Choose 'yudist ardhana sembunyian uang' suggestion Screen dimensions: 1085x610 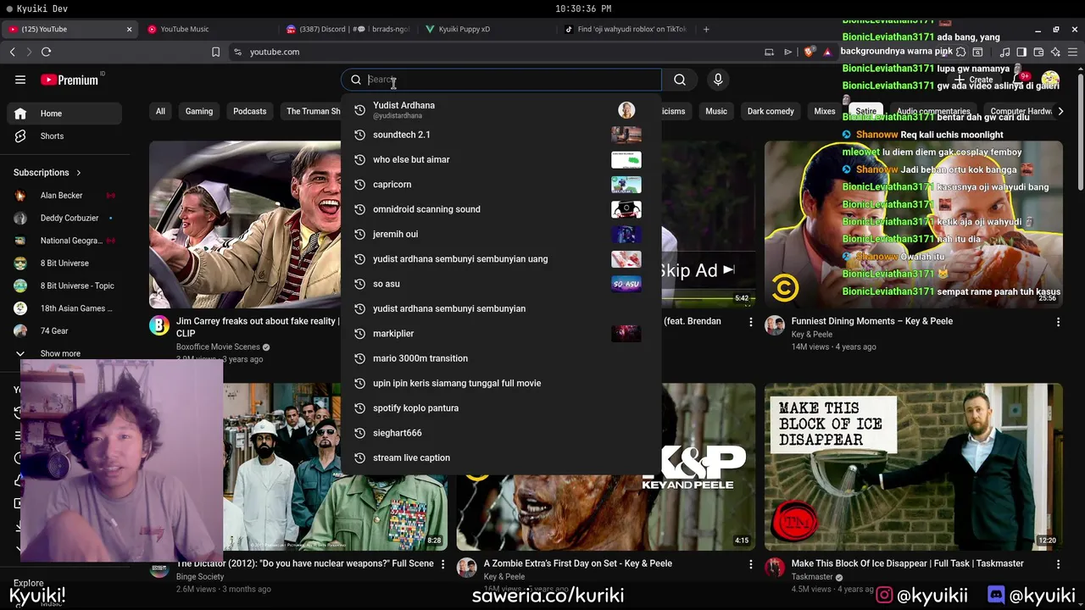pyautogui.click(x=501, y=259)
